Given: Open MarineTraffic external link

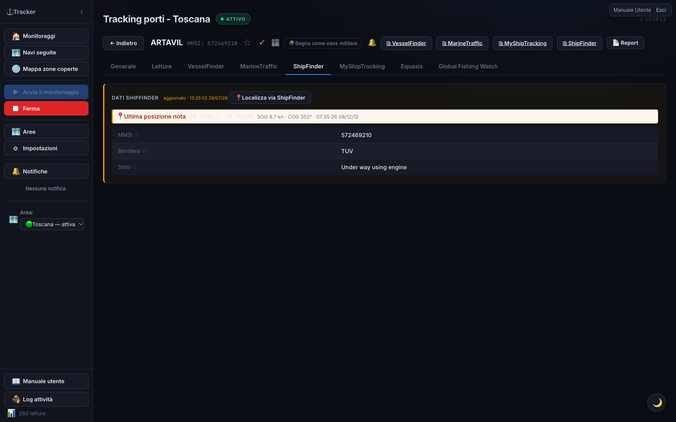Looking at the screenshot, I should 462,43.
